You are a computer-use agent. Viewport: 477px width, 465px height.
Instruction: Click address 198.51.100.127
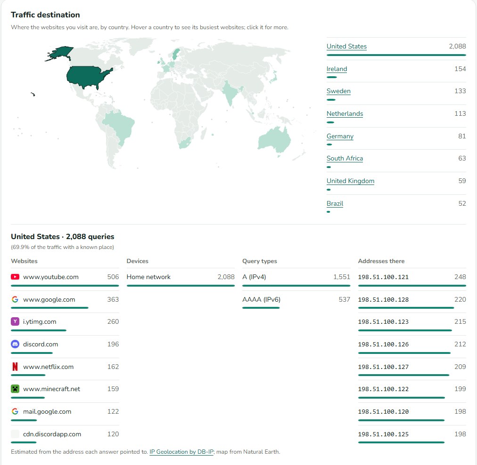coord(383,367)
